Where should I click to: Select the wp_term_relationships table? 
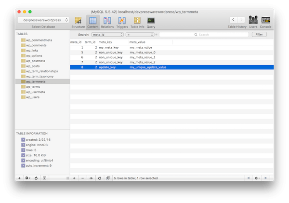coord(42,71)
